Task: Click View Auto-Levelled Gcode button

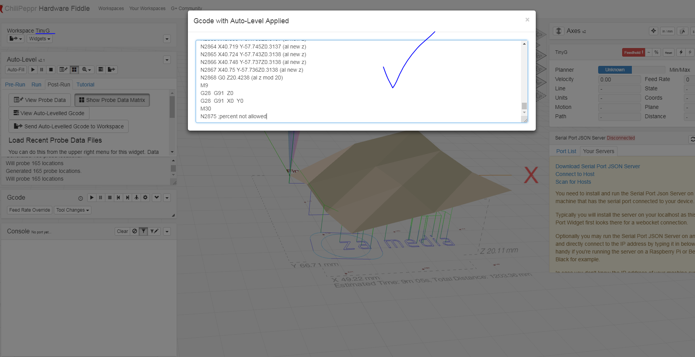Action: coord(49,113)
